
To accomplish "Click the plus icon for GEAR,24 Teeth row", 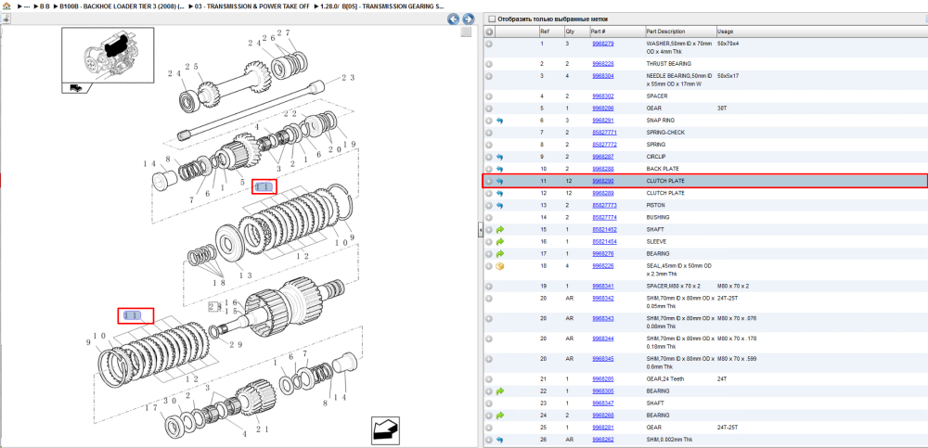I will point(489,378).
